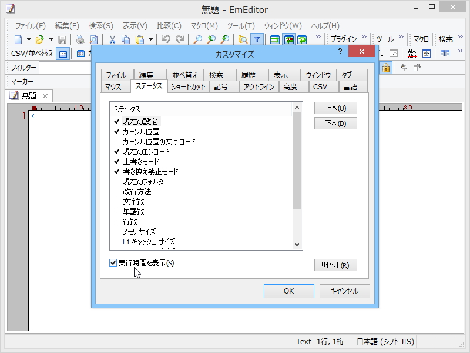
Task: Click the OK button to confirm
Action: [289, 291]
